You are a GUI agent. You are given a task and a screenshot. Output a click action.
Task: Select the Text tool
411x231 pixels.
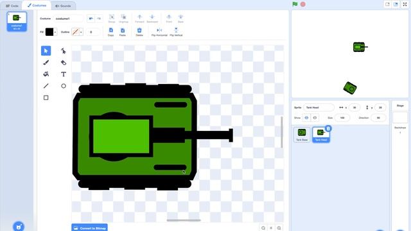tap(64, 74)
